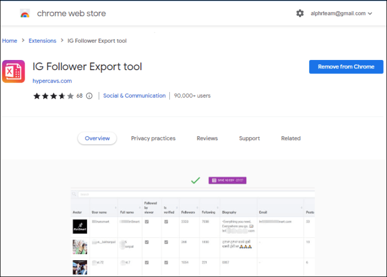Click the green checkmark in preview
The width and height of the screenshot is (387, 277).
(195, 180)
